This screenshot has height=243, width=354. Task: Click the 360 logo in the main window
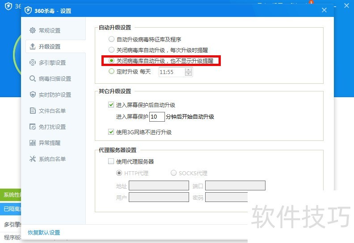click(8, 6)
